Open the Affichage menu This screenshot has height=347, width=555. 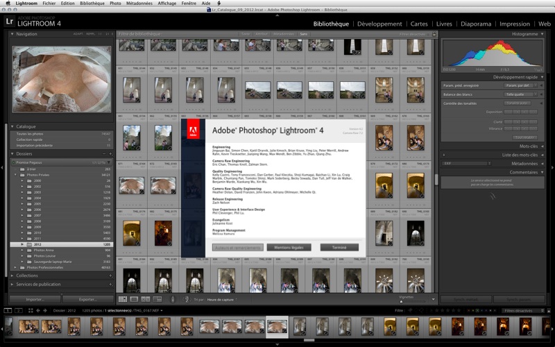point(166,3)
